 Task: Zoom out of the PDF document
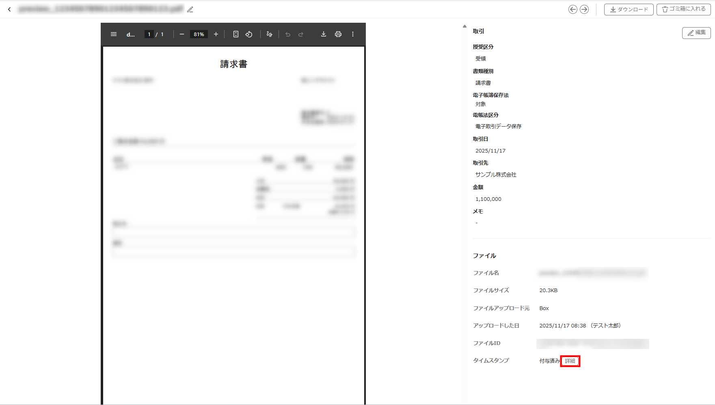pyautogui.click(x=182, y=34)
